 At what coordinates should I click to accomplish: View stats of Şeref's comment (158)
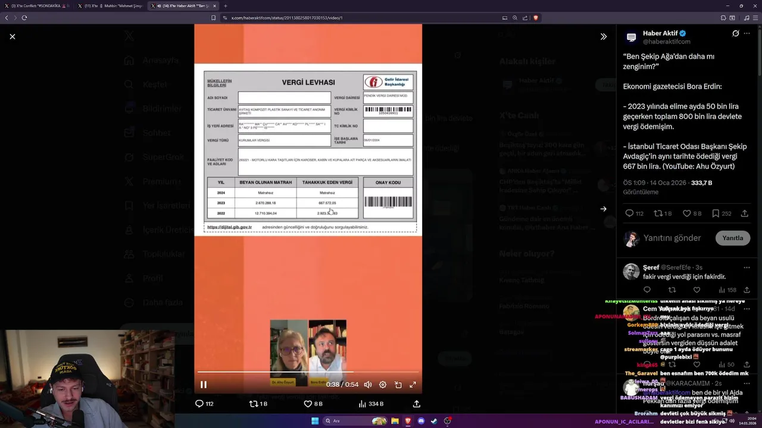tap(727, 290)
